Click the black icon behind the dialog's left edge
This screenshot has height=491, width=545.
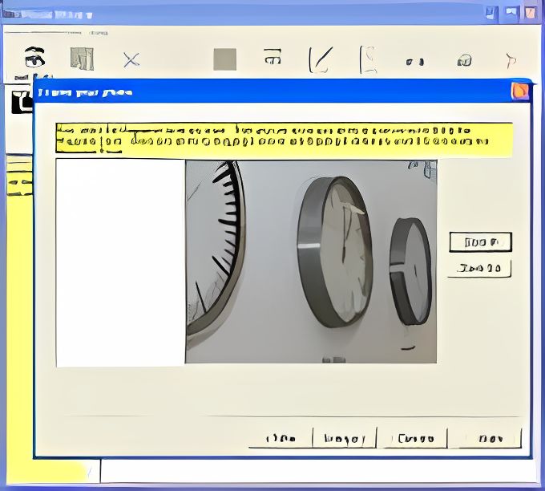[x=22, y=102]
